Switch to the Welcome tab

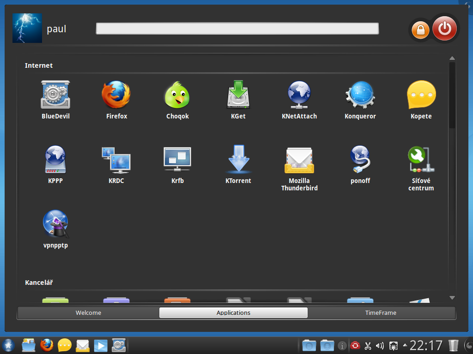pos(88,313)
